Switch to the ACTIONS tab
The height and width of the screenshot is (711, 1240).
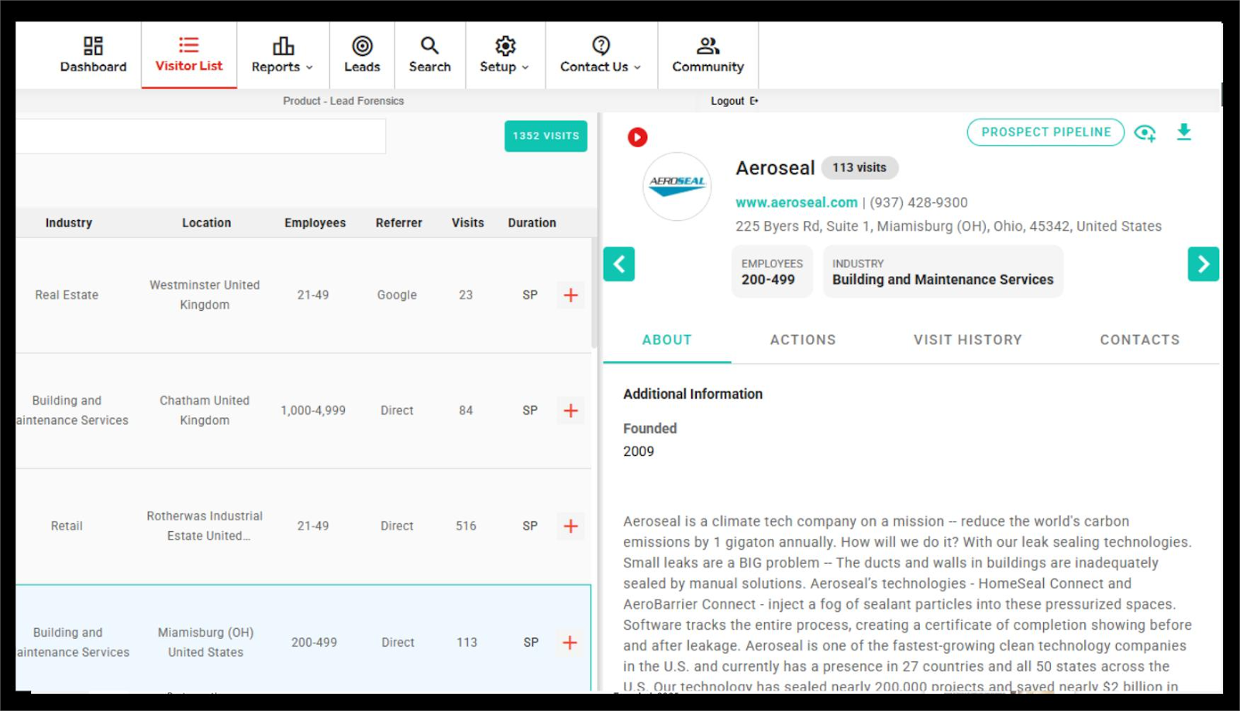803,340
